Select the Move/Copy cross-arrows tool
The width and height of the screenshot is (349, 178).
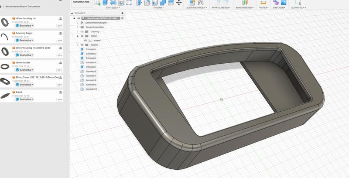coord(179,3)
